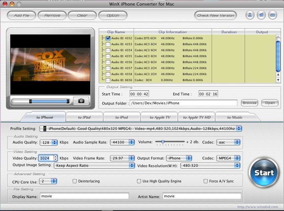
Task: Click the Display Name field
Action: tap(84, 196)
